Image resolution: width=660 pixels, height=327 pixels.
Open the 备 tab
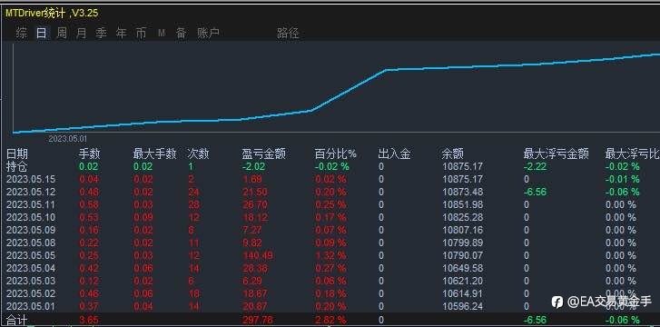click(x=182, y=33)
